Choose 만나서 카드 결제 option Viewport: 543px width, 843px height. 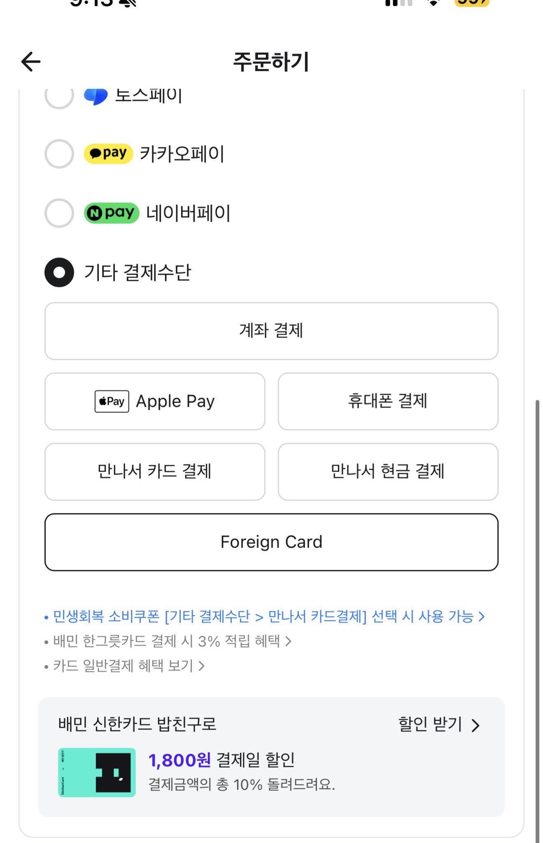pos(154,472)
